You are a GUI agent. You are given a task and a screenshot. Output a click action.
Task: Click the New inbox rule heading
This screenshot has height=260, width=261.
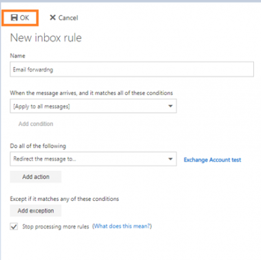[46, 38]
